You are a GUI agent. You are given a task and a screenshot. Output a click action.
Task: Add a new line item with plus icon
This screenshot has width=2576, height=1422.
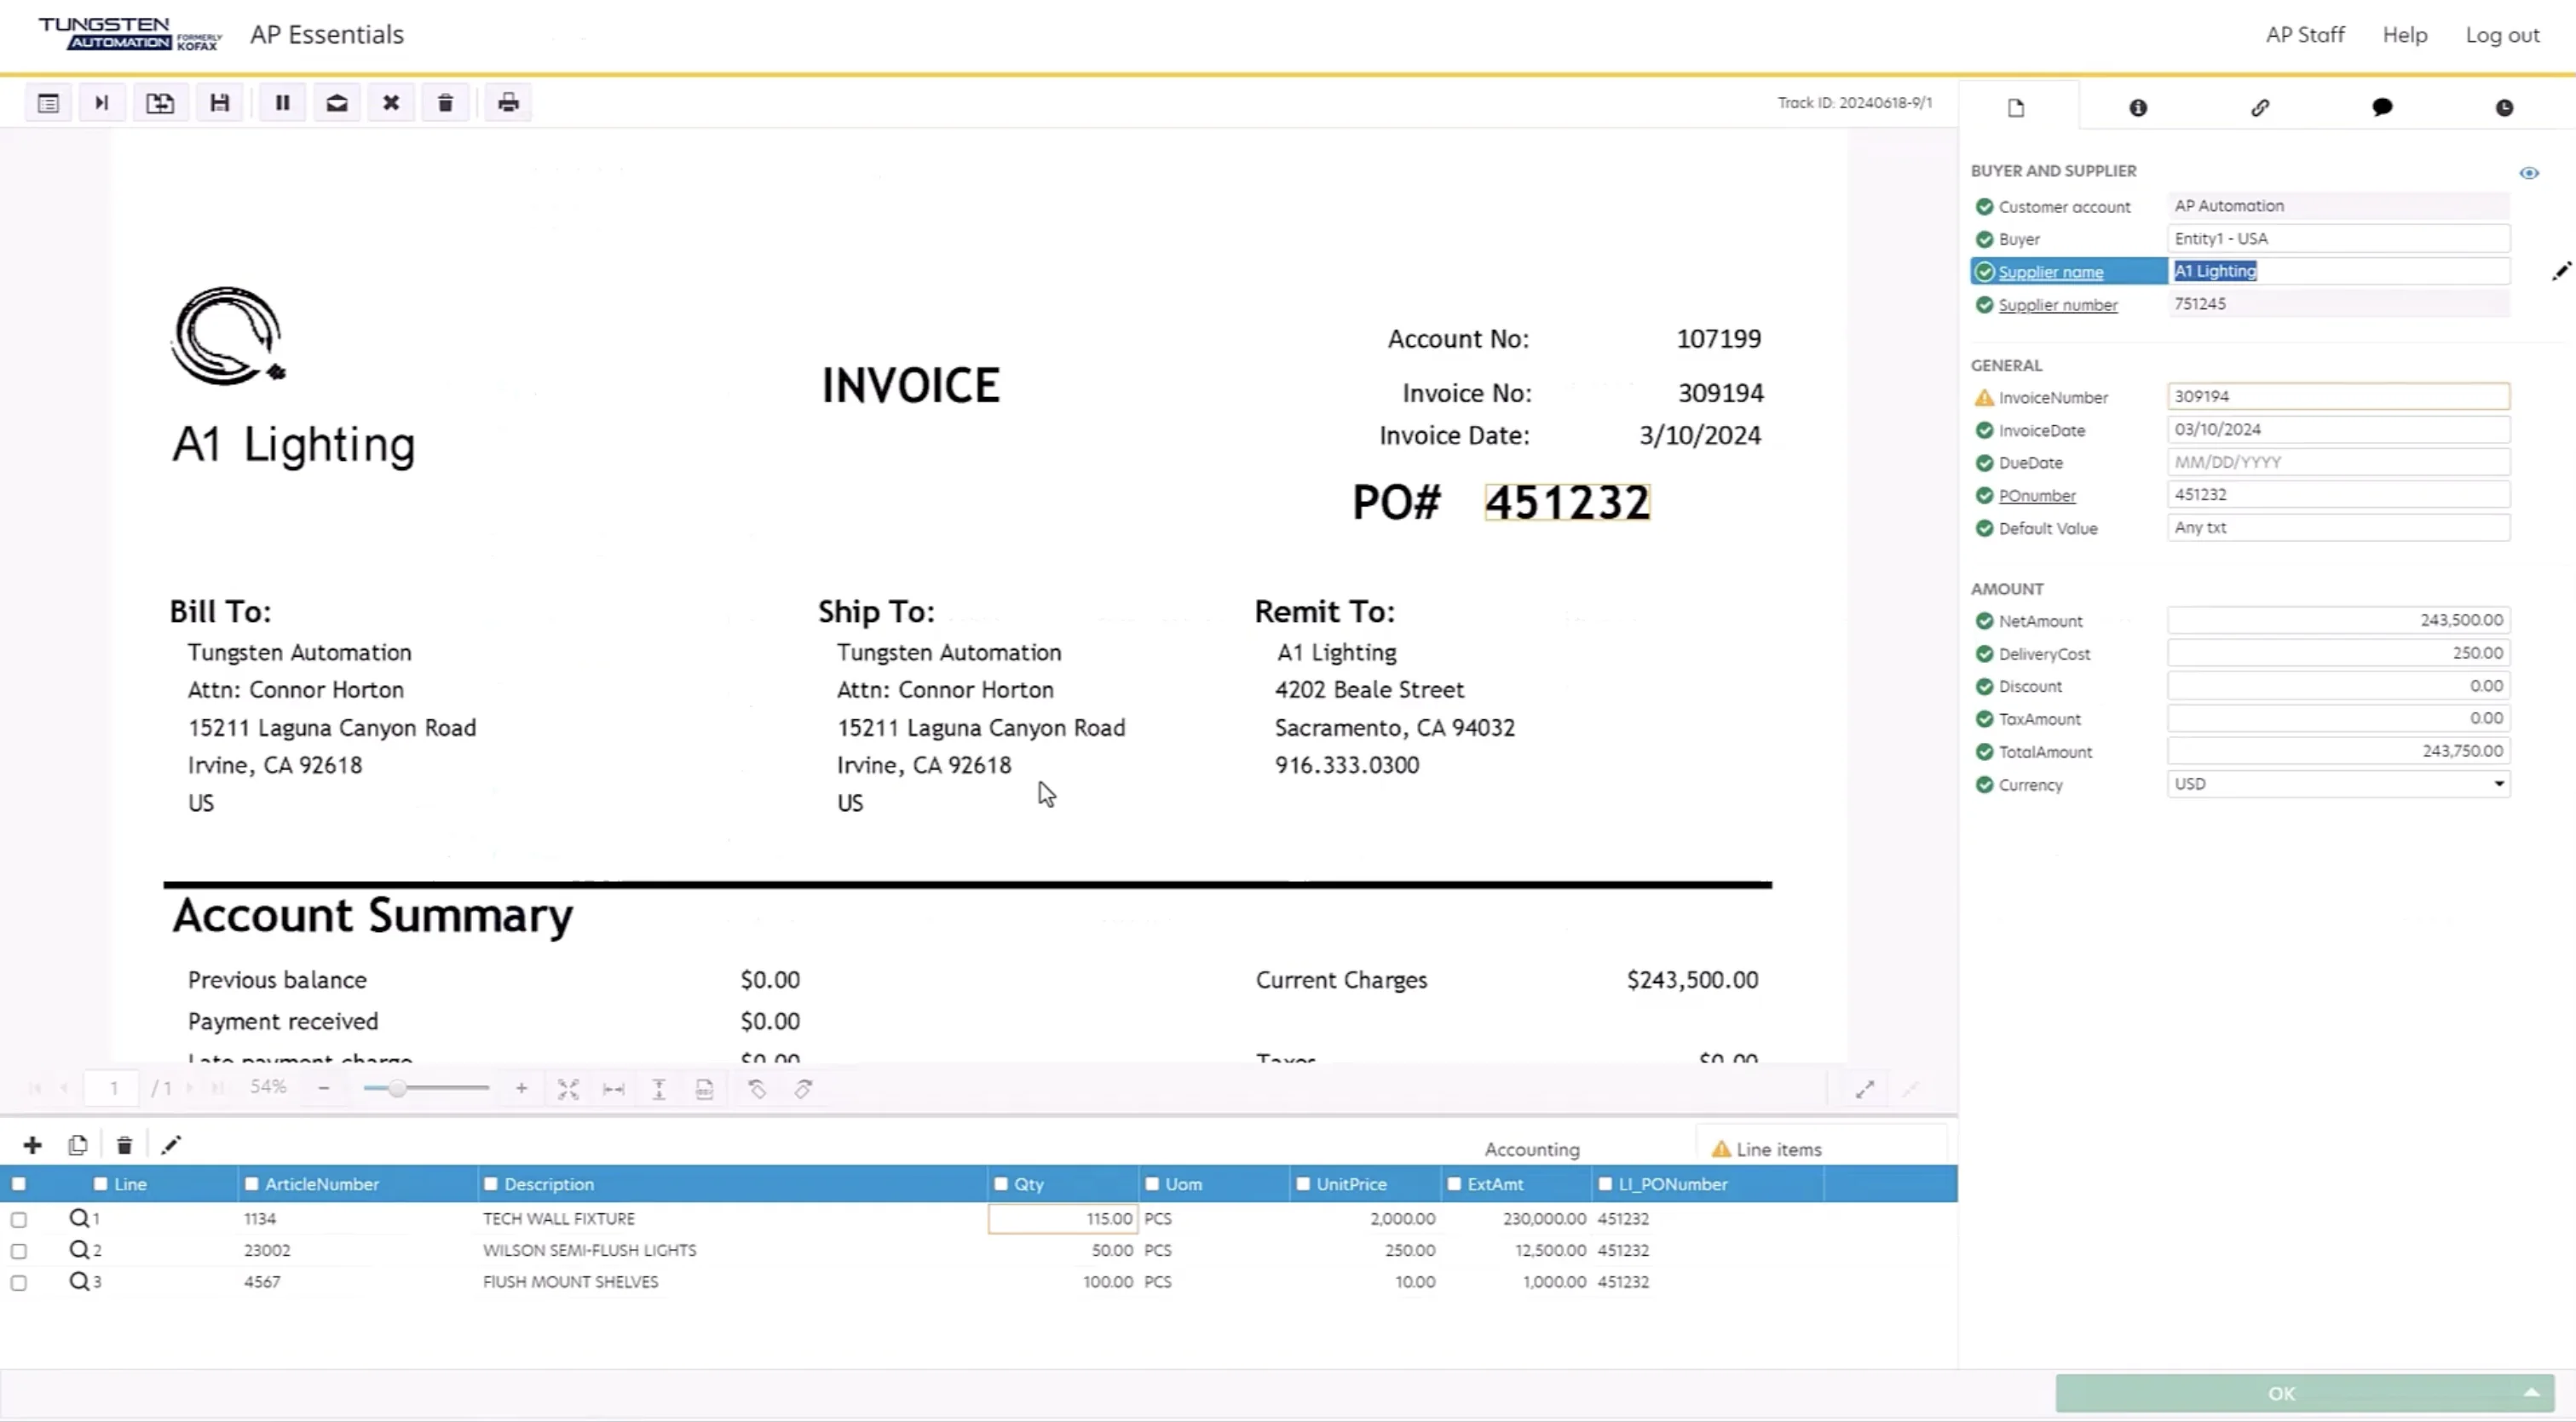[32, 1145]
